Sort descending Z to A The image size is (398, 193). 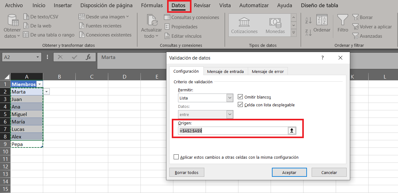[x=309, y=32]
